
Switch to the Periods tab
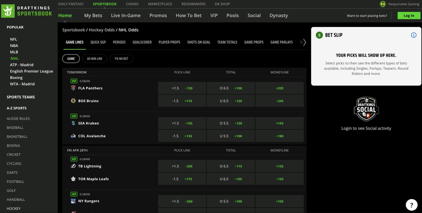[x=119, y=42]
